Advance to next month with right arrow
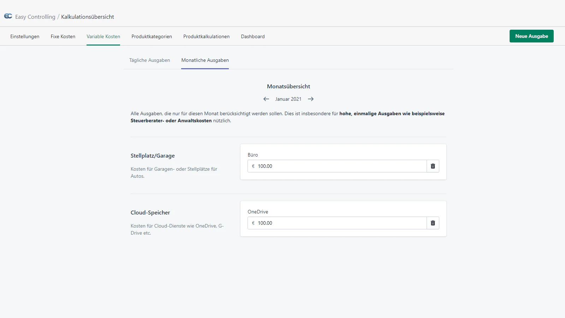The height and width of the screenshot is (318, 565). coord(311,99)
